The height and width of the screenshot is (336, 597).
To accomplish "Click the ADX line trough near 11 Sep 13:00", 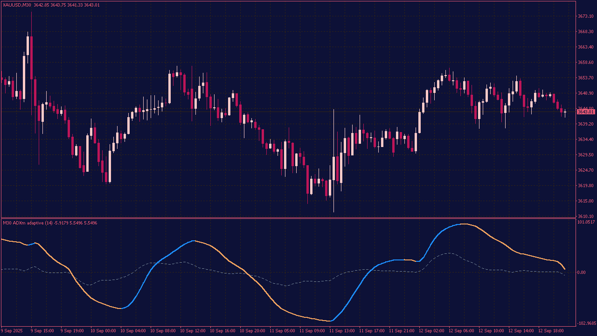I will click(x=330, y=321).
